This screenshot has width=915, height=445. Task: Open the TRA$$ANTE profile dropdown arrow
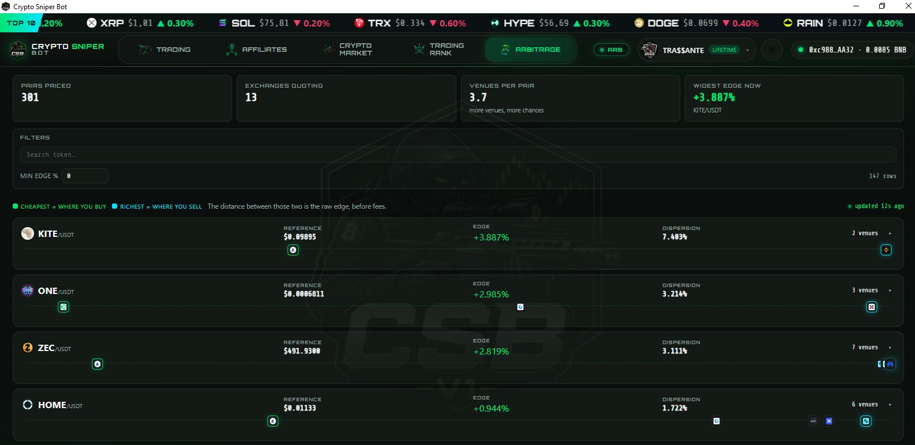748,50
